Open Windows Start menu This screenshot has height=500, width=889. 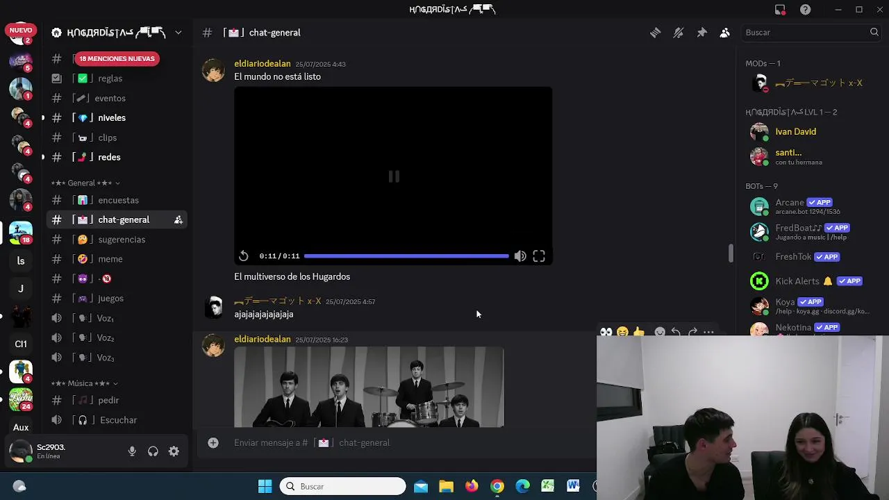click(265, 486)
